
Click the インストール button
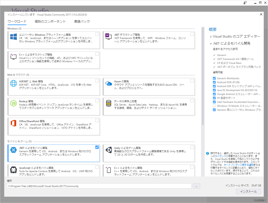[248, 192]
